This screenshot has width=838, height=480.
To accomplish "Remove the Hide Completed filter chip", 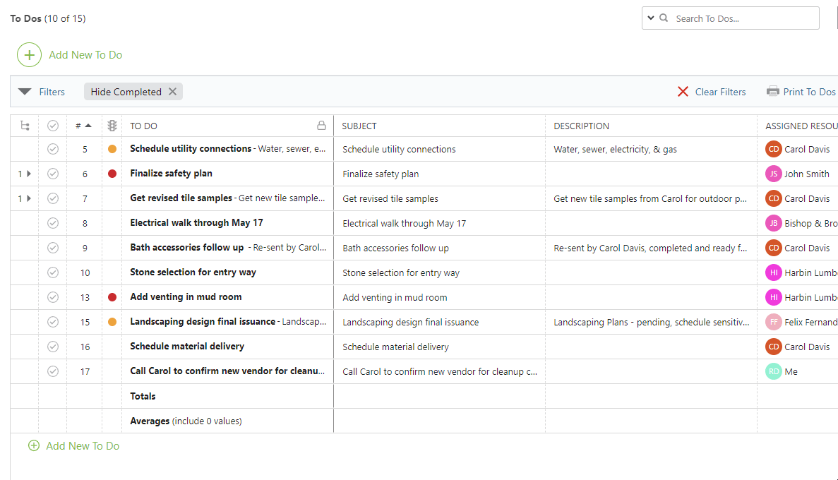I will click(x=172, y=92).
